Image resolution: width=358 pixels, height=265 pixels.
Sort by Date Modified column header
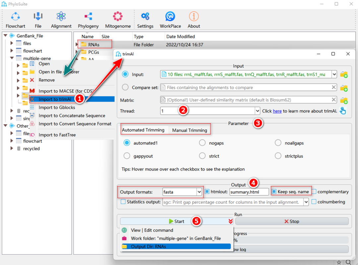180,36
